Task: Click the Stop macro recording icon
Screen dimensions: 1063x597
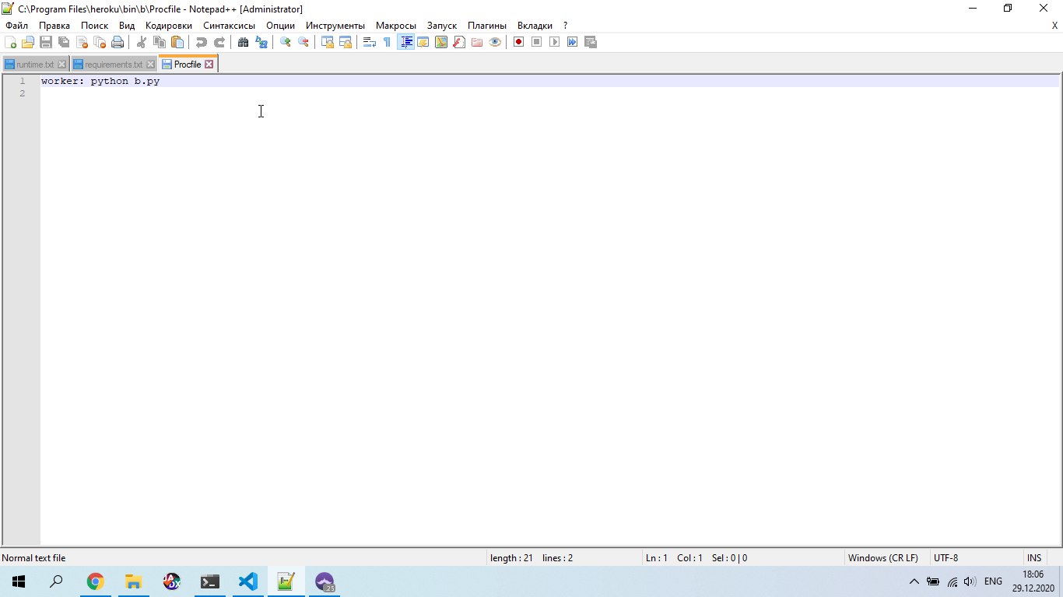Action: pos(537,42)
